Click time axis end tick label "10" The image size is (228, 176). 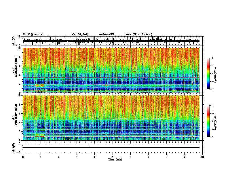click(x=202, y=157)
